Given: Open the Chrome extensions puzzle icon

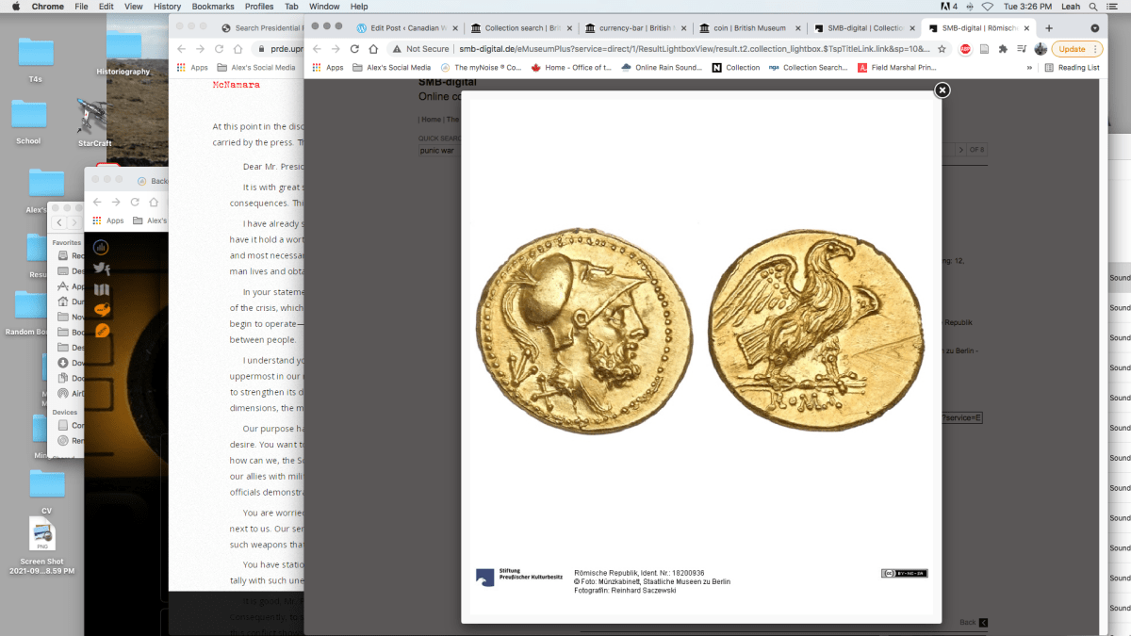Looking at the screenshot, I should click(x=1003, y=49).
